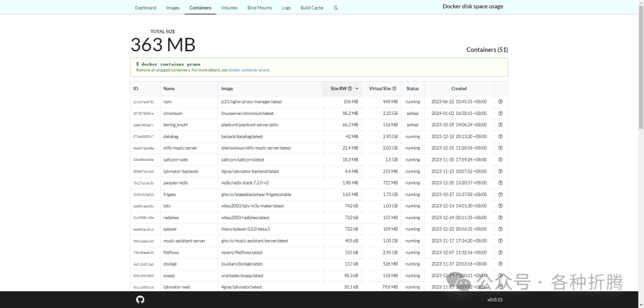The image size is (644, 308).
Task: Click the 2.93 GB virtual size for databag
Action: (x=390, y=136)
